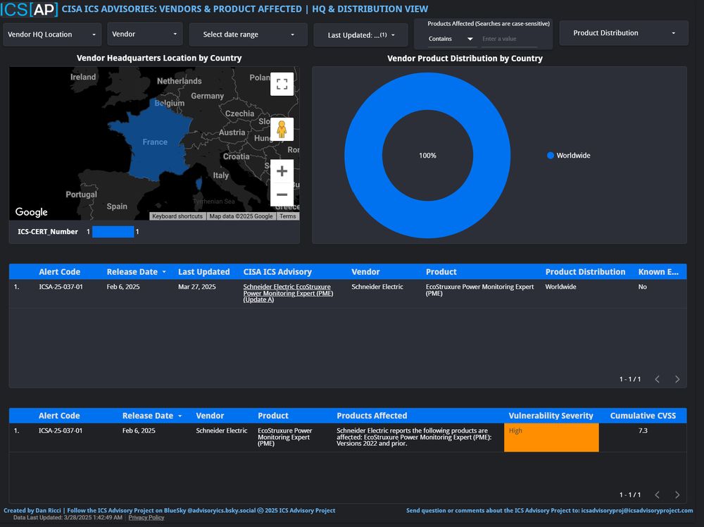Click the Alert Code header in first table
The height and width of the screenshot is (527, 704).
[x=59, y=272]
